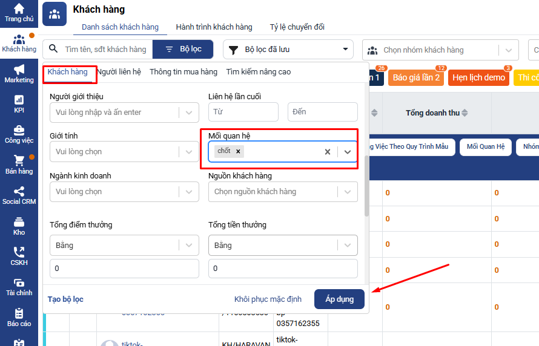Go to the KPI sidebar icon
This screenshot has height=346, width=539.
pyautogui.click(x=19, y=100)
